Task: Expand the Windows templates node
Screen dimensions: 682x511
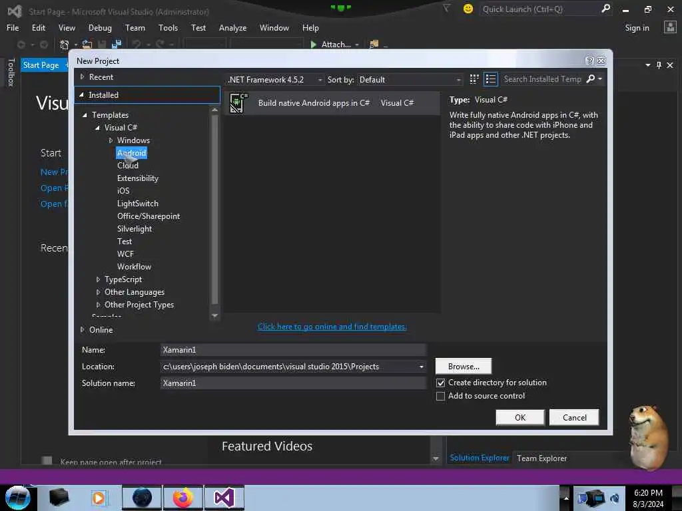Action: (x=111, y=140)
